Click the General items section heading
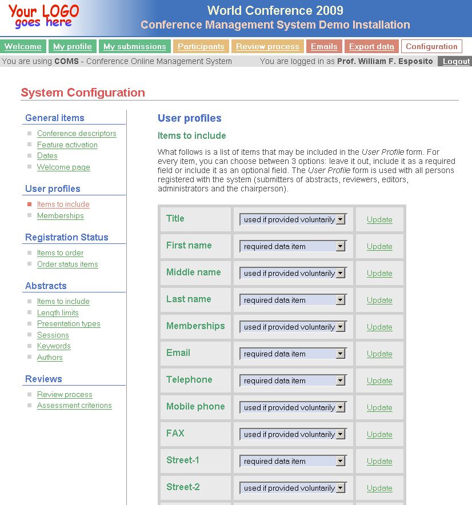The width and height of the screenshot is (472, 505). (55, 118)
